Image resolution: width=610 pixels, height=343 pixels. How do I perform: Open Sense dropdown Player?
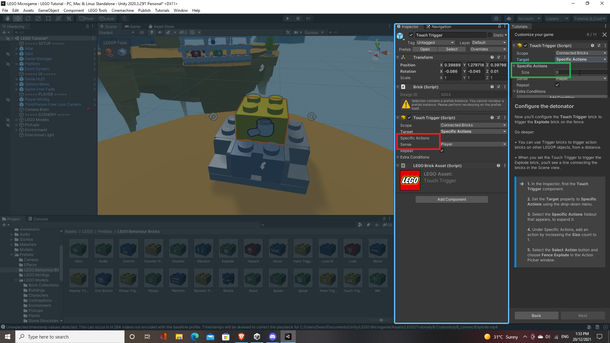(x=473, y=144)
